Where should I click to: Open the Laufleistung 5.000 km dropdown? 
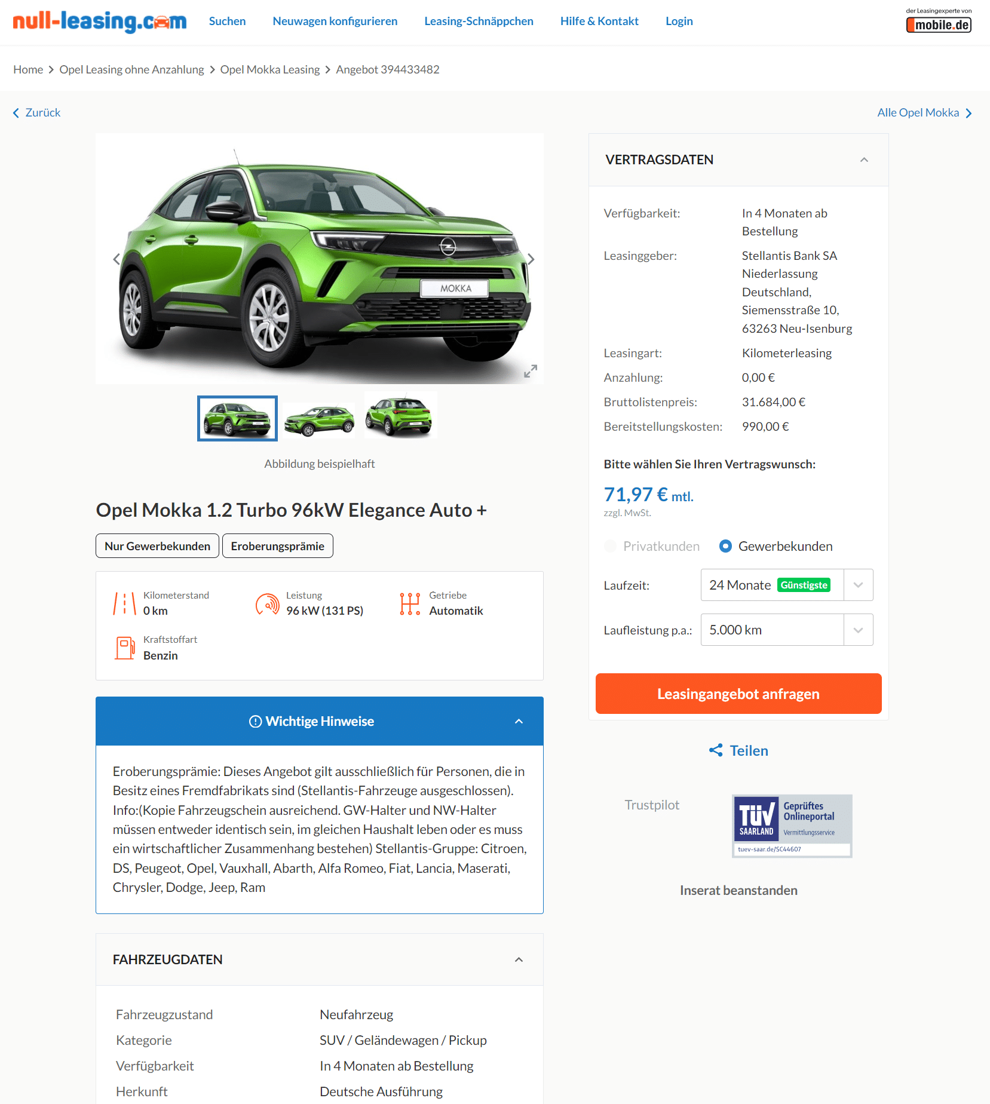[787, 630]
